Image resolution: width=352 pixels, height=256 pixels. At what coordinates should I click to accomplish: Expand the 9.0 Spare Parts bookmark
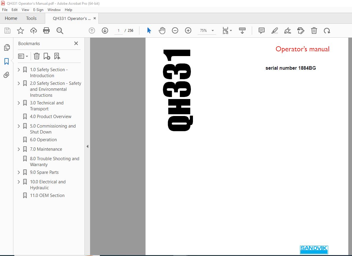(x=19, y=172)
